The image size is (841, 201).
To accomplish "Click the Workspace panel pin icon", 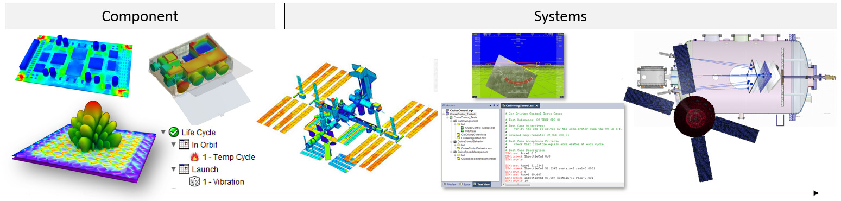I will click(x=494, y=105).
